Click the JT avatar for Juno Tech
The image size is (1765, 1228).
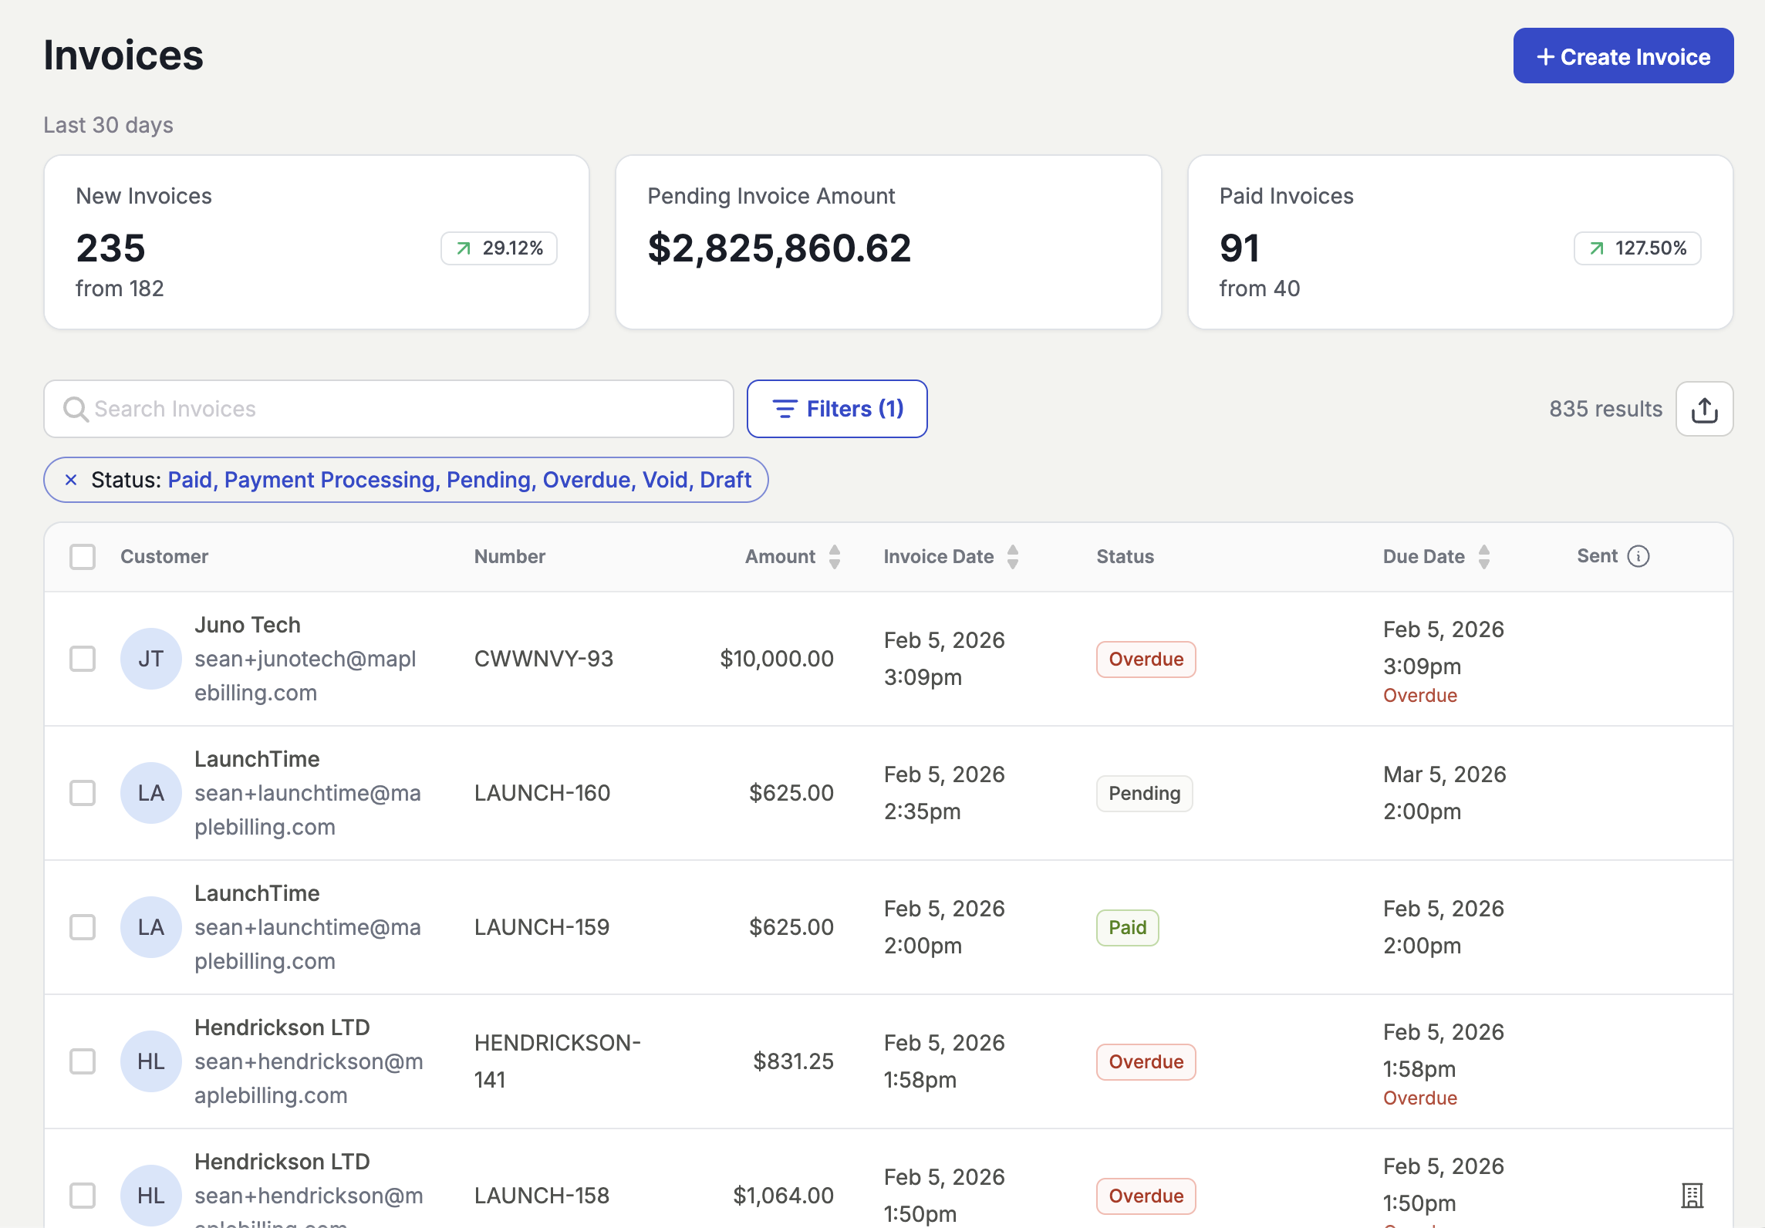[150, 659]
